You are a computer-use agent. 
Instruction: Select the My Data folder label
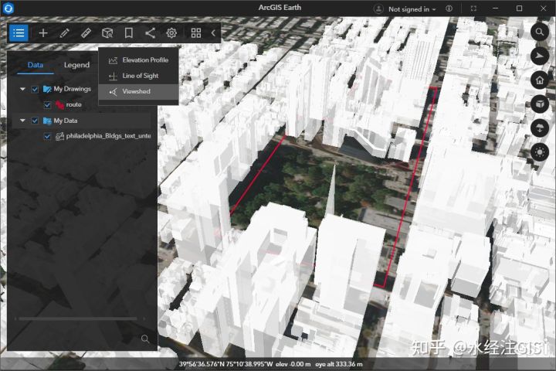coord(66,121)
